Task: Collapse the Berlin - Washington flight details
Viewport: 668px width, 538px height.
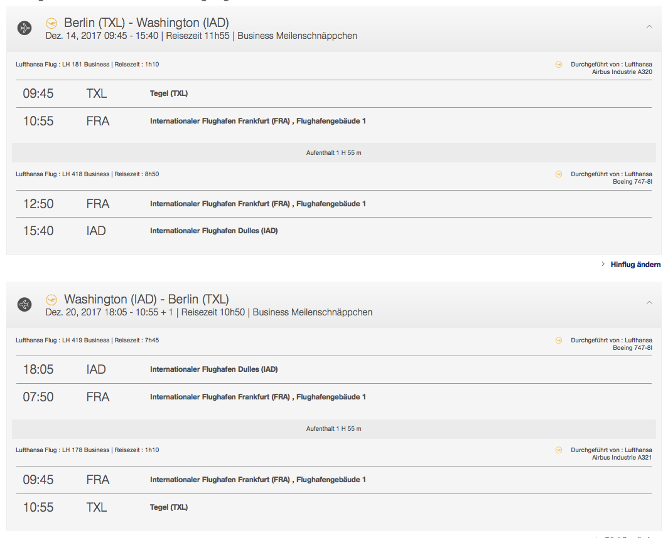Action: [x=649, y=27]
